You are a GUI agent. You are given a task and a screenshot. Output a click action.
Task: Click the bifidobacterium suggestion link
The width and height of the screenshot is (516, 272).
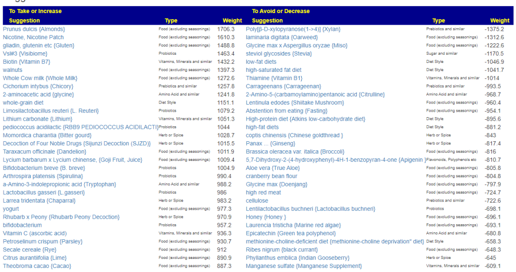pos(22,225)
